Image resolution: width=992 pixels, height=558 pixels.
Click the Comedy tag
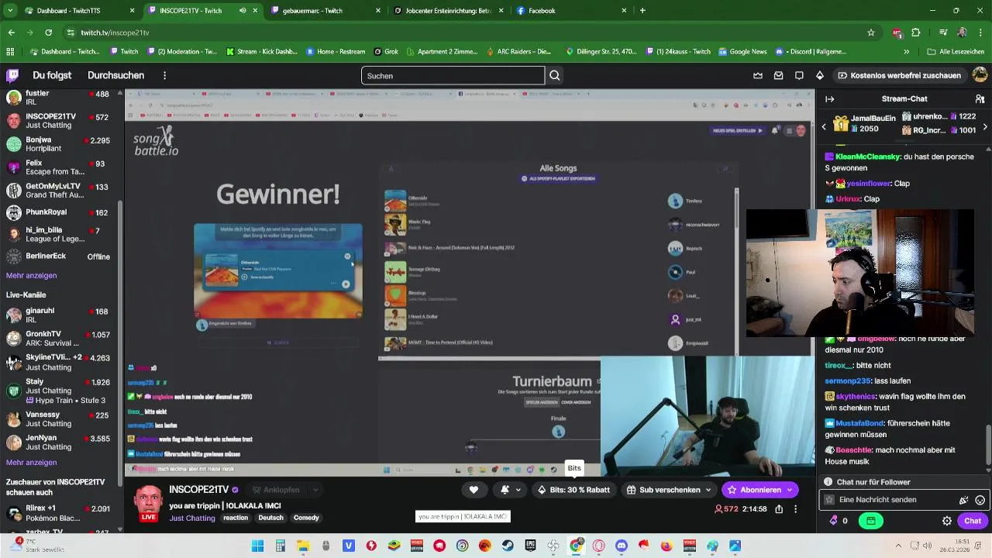coord(306,518)
